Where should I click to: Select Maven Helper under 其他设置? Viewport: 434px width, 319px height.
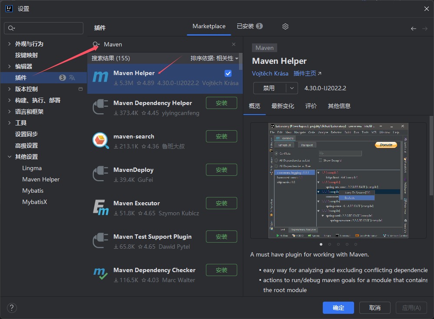pyautogui.click(x=41, y=179)
